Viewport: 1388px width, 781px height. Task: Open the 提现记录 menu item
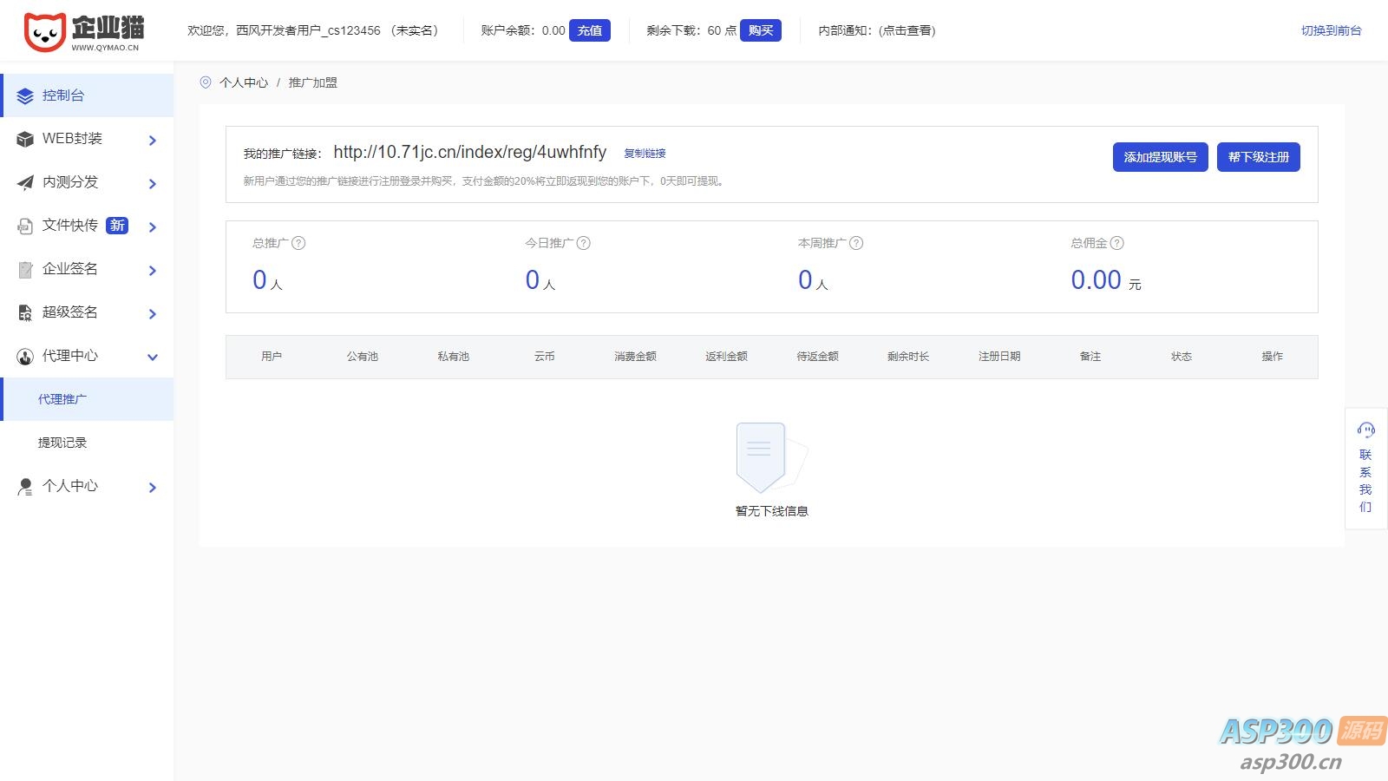(x=62, y=443)
